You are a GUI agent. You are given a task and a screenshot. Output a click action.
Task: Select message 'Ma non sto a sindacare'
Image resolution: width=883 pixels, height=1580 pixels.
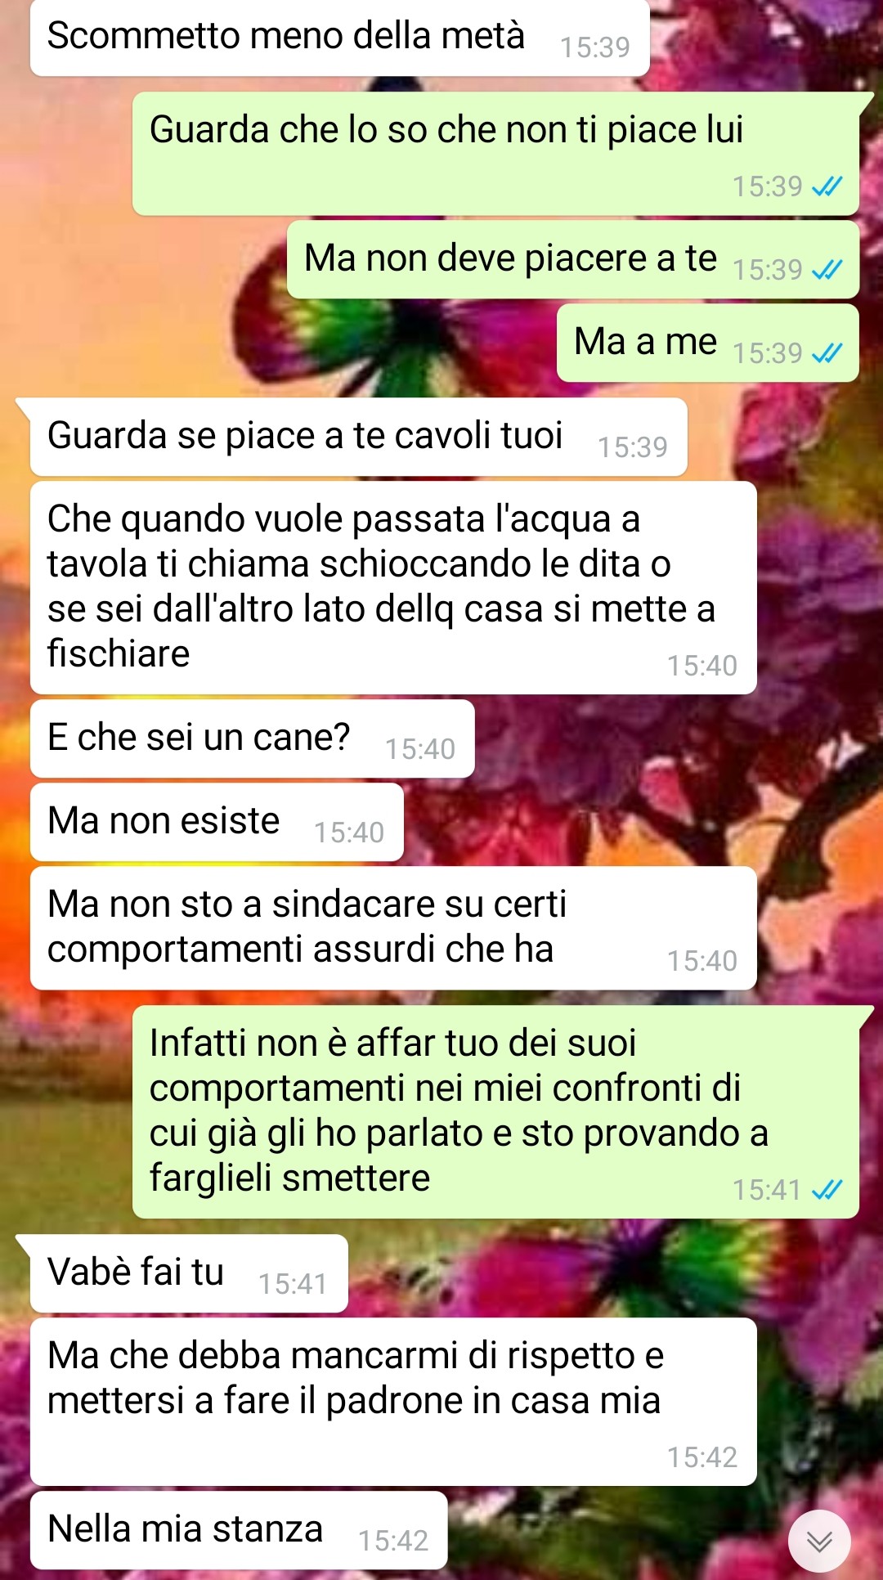coord(393,928)
